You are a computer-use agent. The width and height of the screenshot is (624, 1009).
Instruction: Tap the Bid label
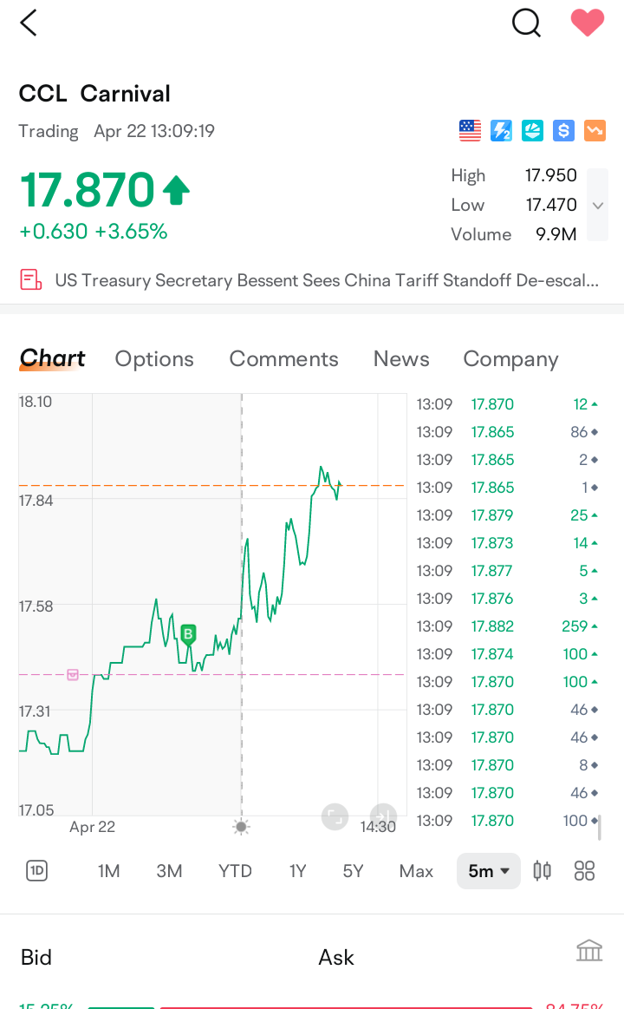pyautogui.click(x=36, y=958)
